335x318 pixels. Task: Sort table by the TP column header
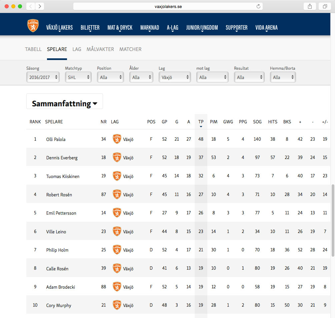[201, 122]
